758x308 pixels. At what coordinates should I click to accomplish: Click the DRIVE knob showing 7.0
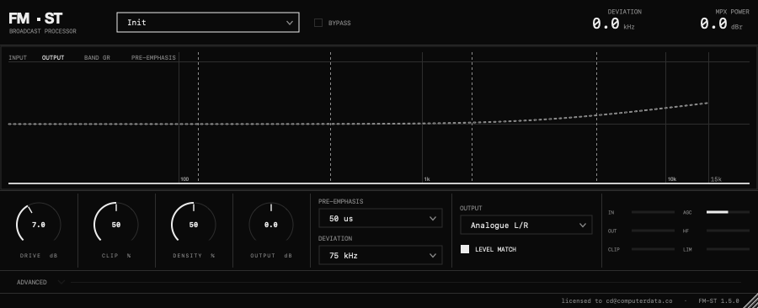point(39,225)
